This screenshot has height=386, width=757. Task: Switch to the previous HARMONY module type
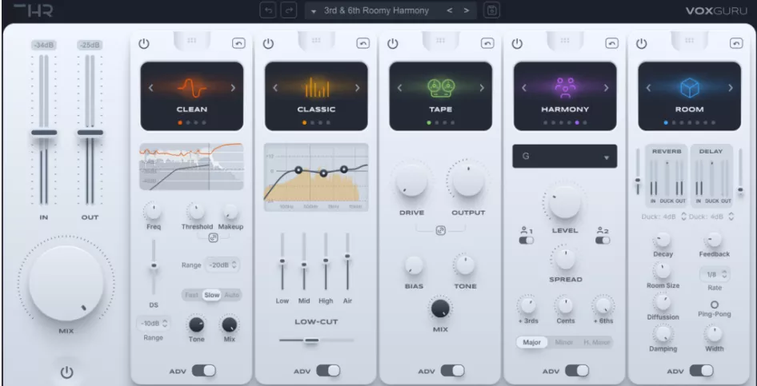(524, 88)
